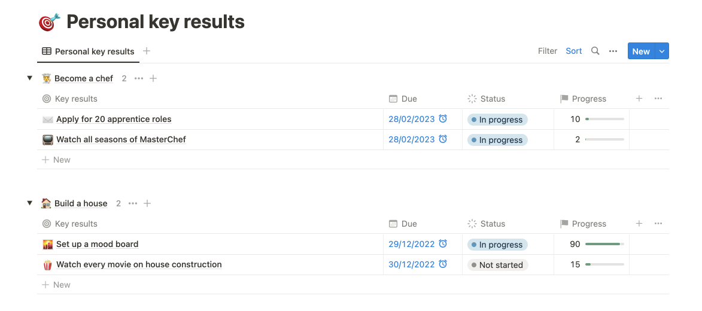Image resolution: width=702 pixels, height=311 pixels.
Task: Open the view options three-dot menu
Action: coord(613,51)
